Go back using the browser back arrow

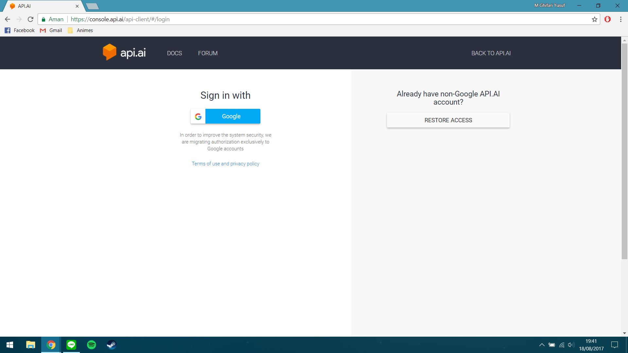pyautogui.click(x=8, y=19)
